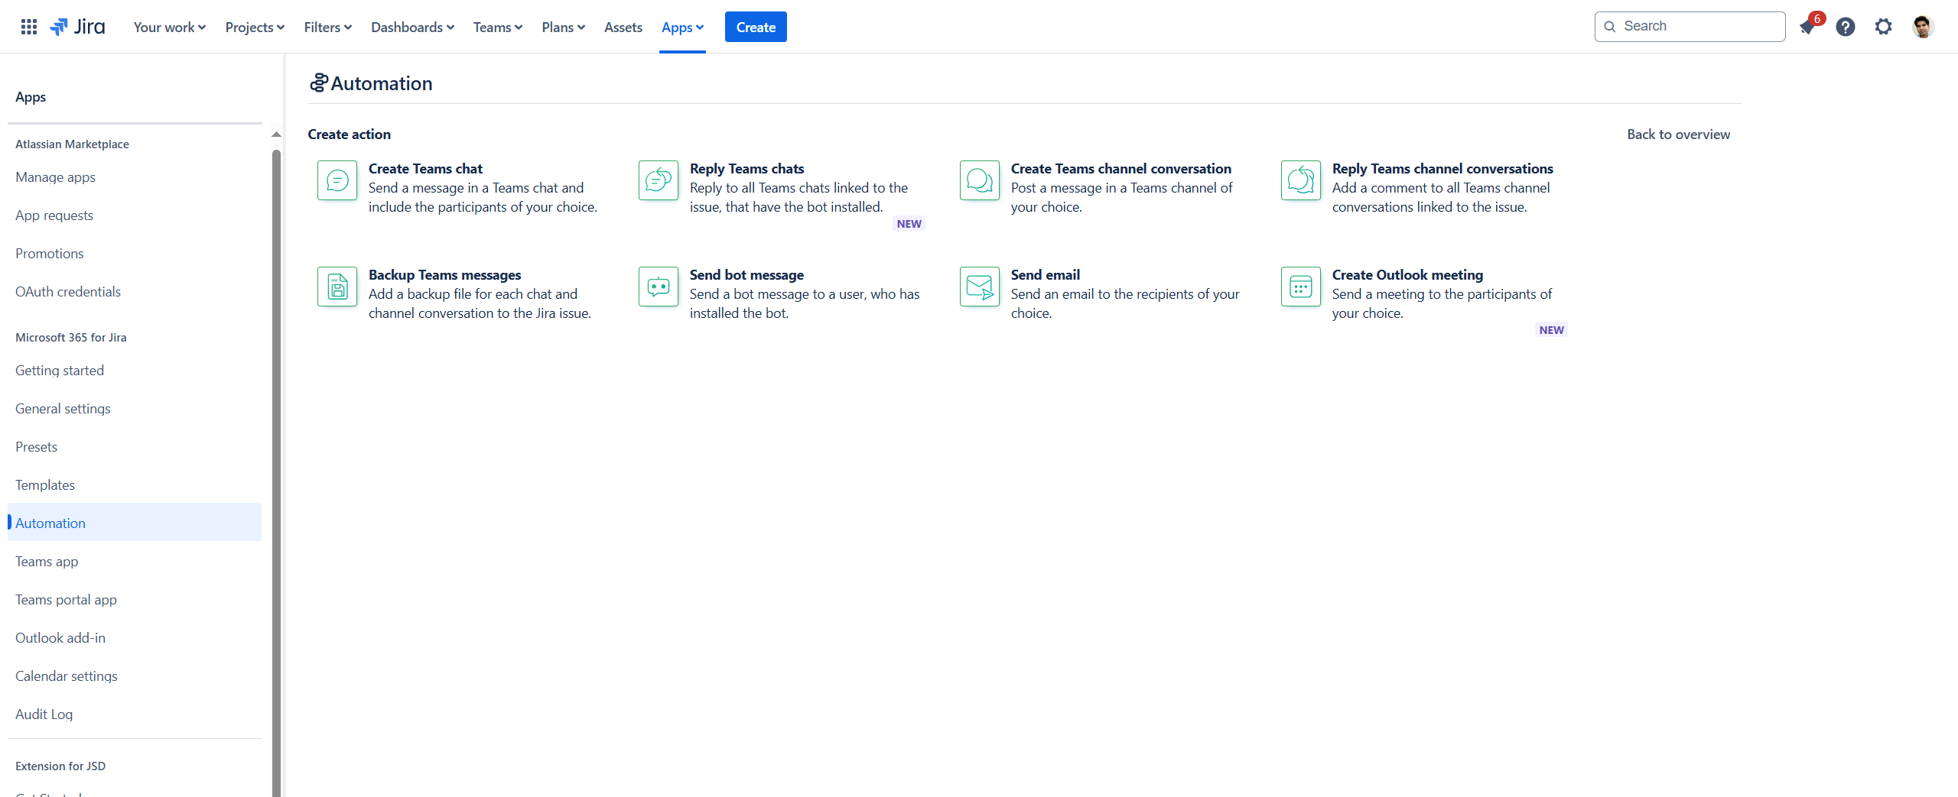Open the Dashboards dropdown
Viewport: 1958px width, 797px height.
tap(412, 27)
